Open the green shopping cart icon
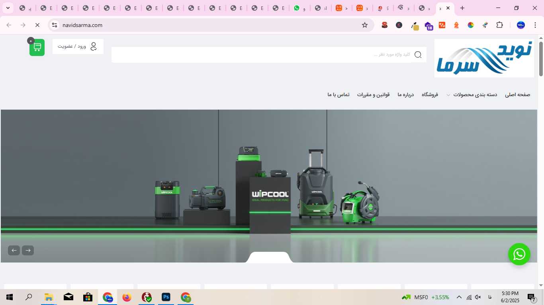This screenshot has width=544, height=305. pos(37,47)
